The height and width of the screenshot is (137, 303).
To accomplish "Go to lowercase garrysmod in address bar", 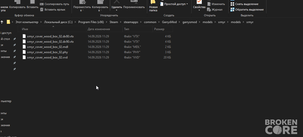I will (190, 22).
